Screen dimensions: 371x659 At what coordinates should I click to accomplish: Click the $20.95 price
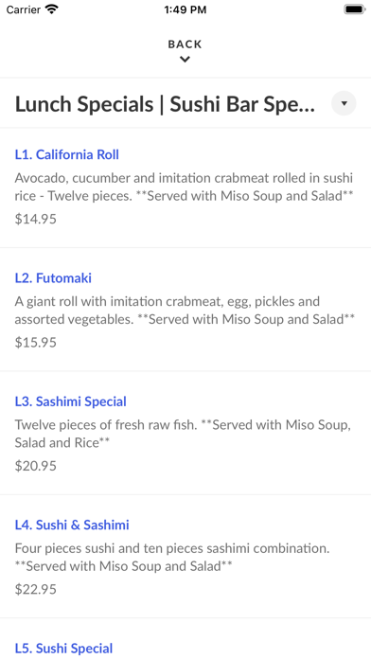36,466
